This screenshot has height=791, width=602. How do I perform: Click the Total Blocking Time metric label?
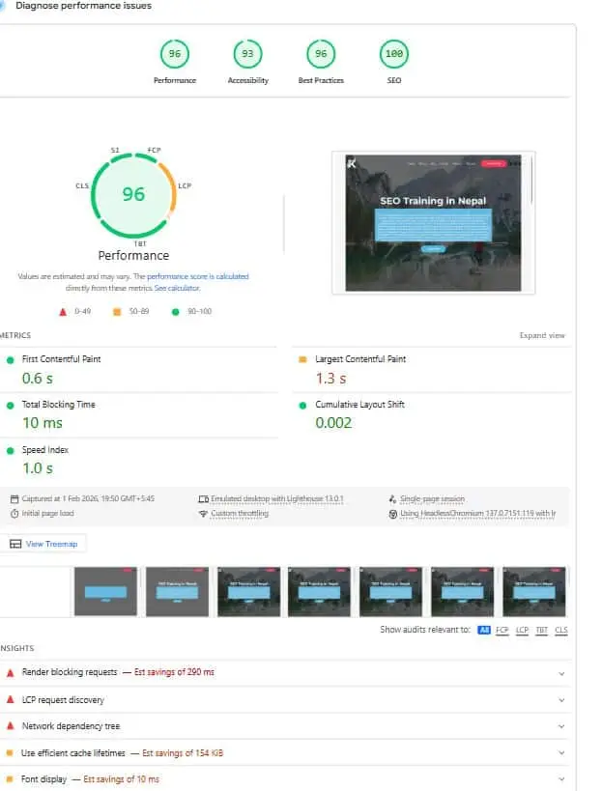click(x=59, y=405)
